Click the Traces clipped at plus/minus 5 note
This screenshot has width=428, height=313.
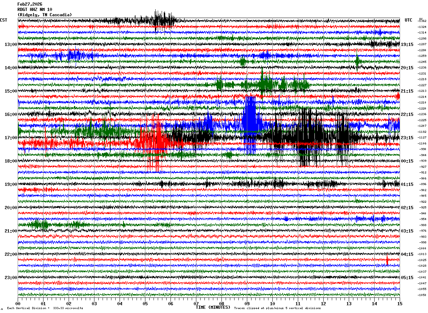(x=277, y=308)
